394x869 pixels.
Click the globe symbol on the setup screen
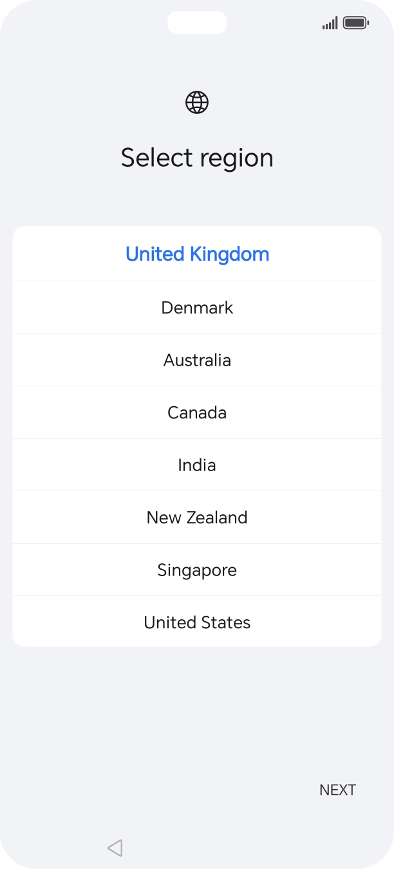(197, 102)
